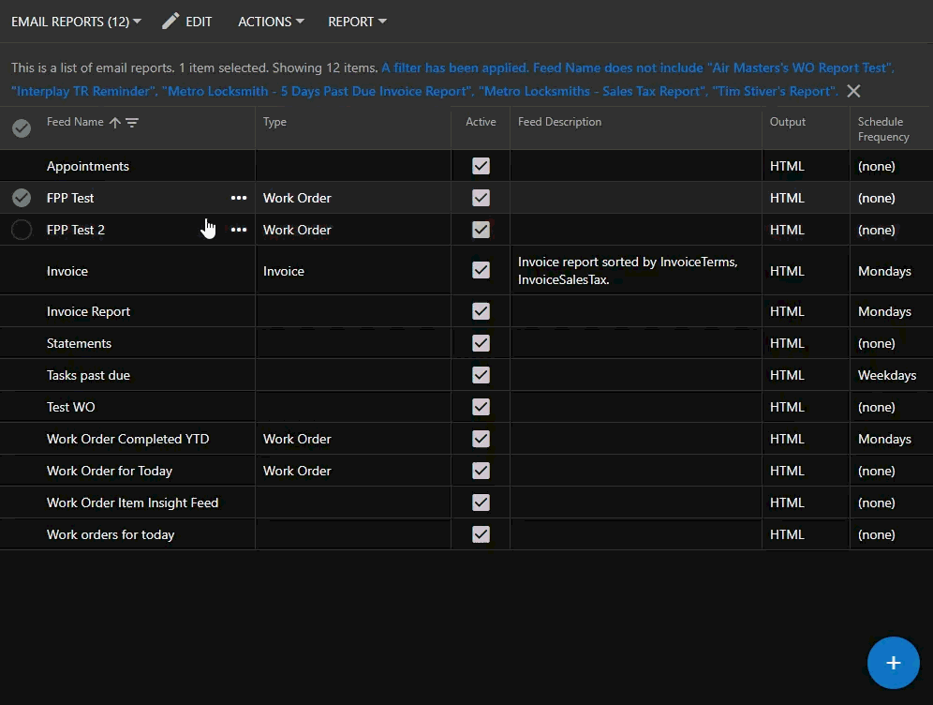Sort ascending arrow in Feed Name header
Screen dimensions: 933x705
(115, 122)
